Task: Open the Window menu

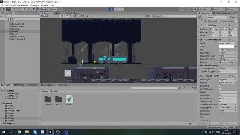Action: pos(44,5)
